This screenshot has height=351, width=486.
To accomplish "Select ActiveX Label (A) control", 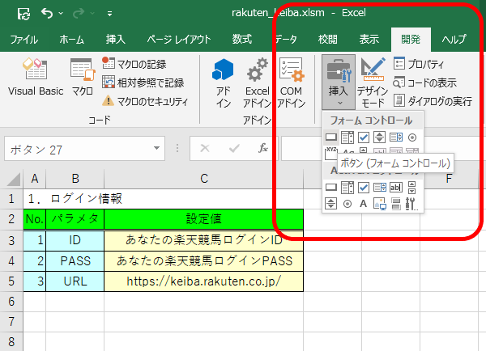I will click(363, 204).
